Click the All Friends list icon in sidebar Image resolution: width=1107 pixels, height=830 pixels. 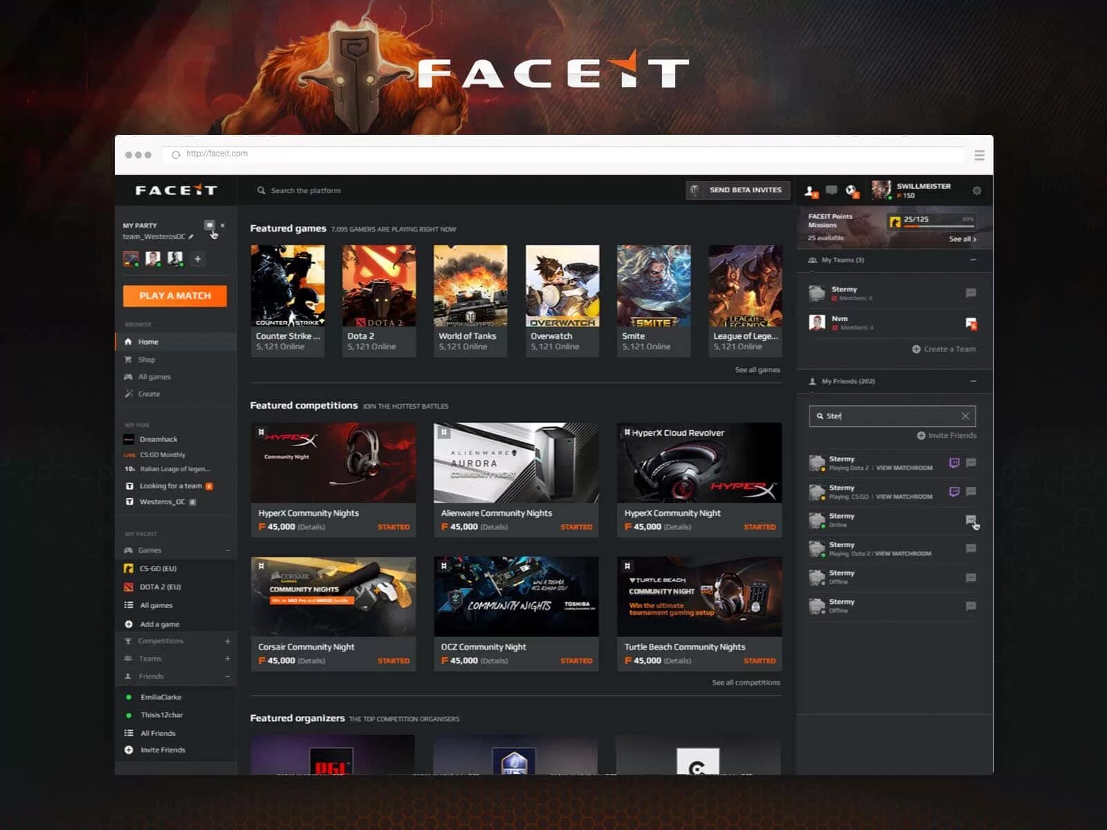(x=128, y=733)
